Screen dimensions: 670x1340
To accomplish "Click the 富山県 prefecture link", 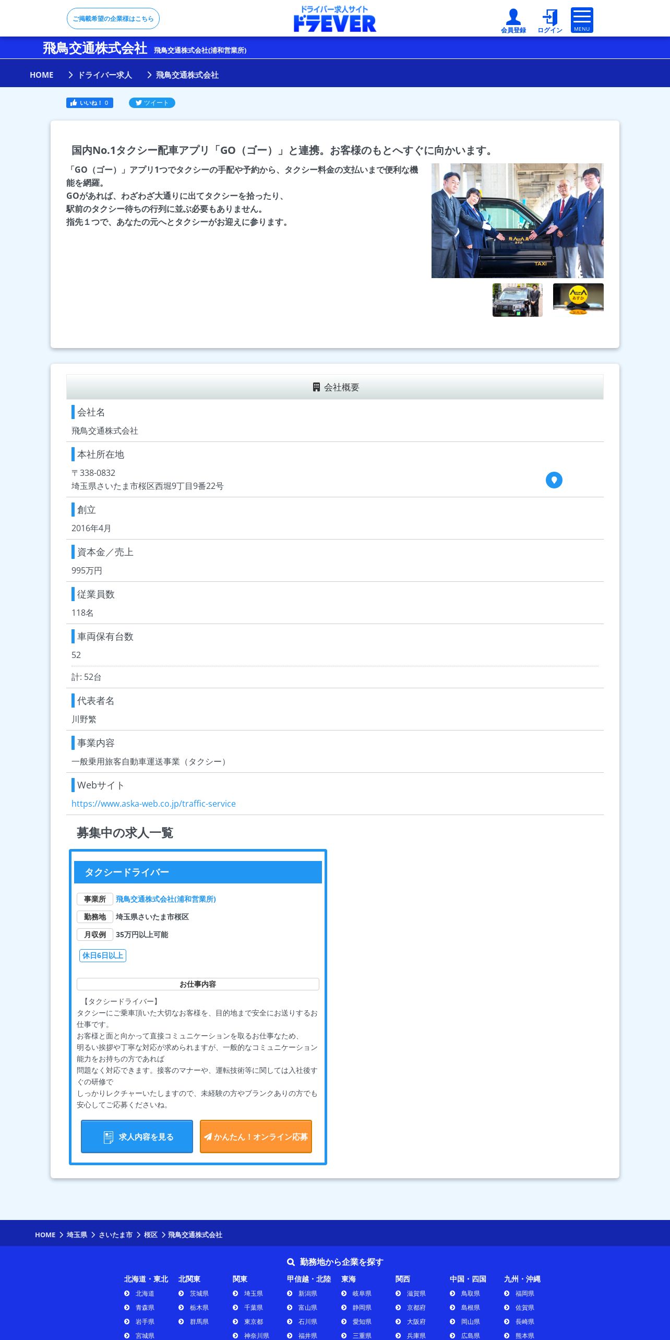I will 308,1308.
